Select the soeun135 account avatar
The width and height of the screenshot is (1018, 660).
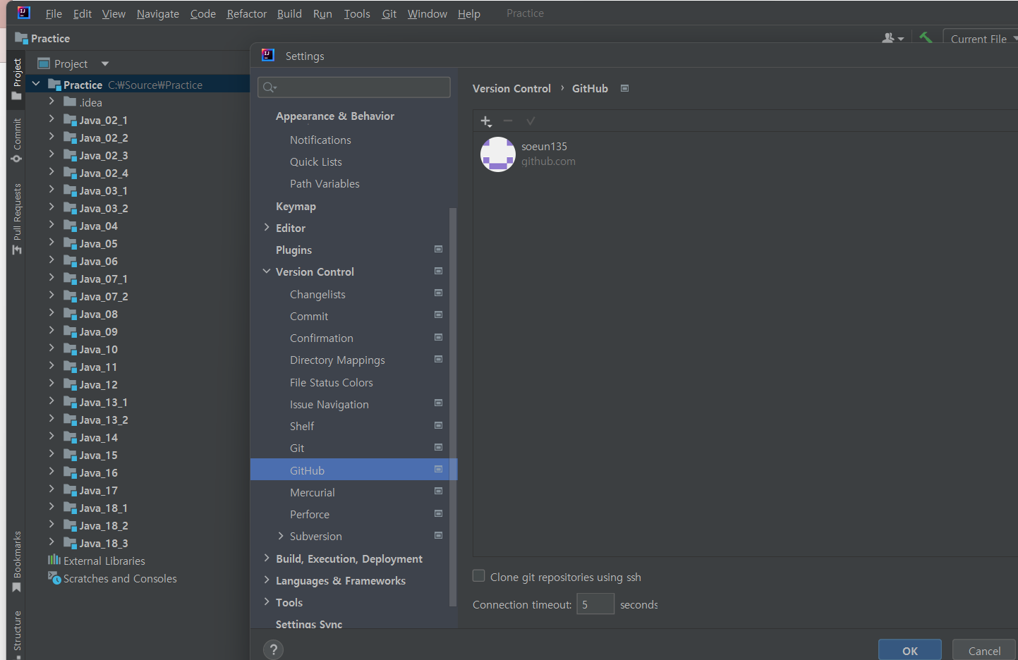coord(498,154)
